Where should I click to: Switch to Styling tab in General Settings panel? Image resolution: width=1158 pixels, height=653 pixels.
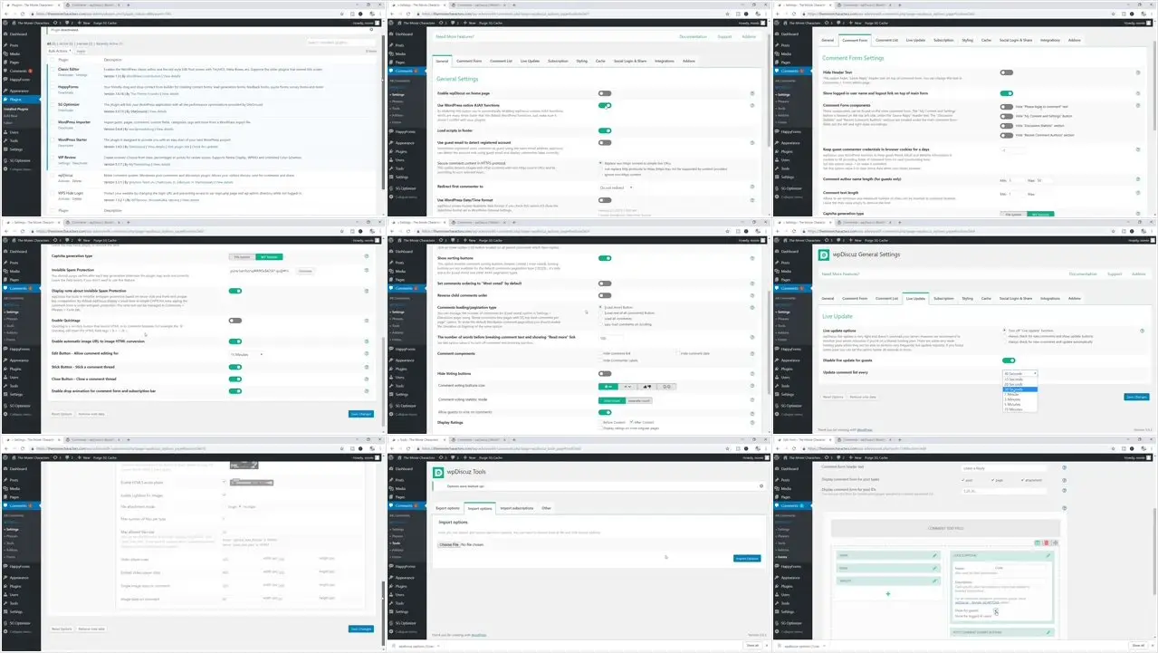(x=580, y=61)
